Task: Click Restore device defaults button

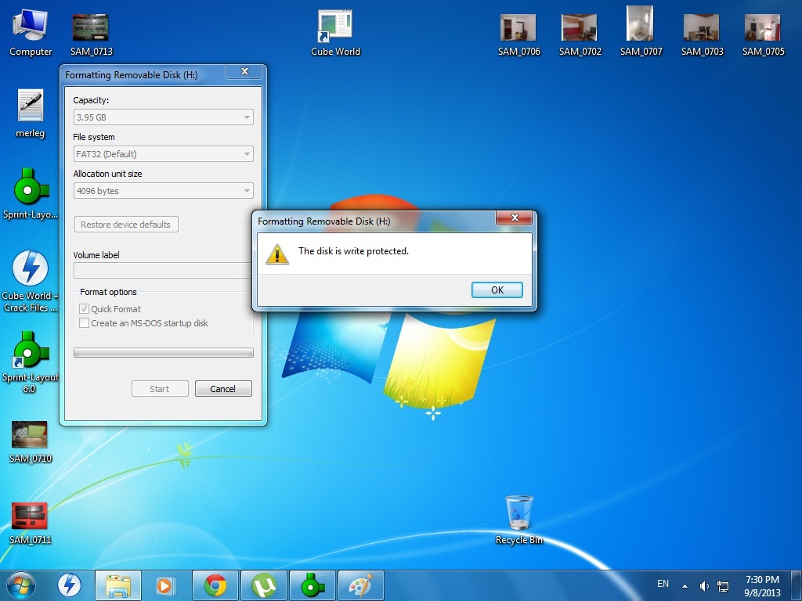Action: [126, 225]
